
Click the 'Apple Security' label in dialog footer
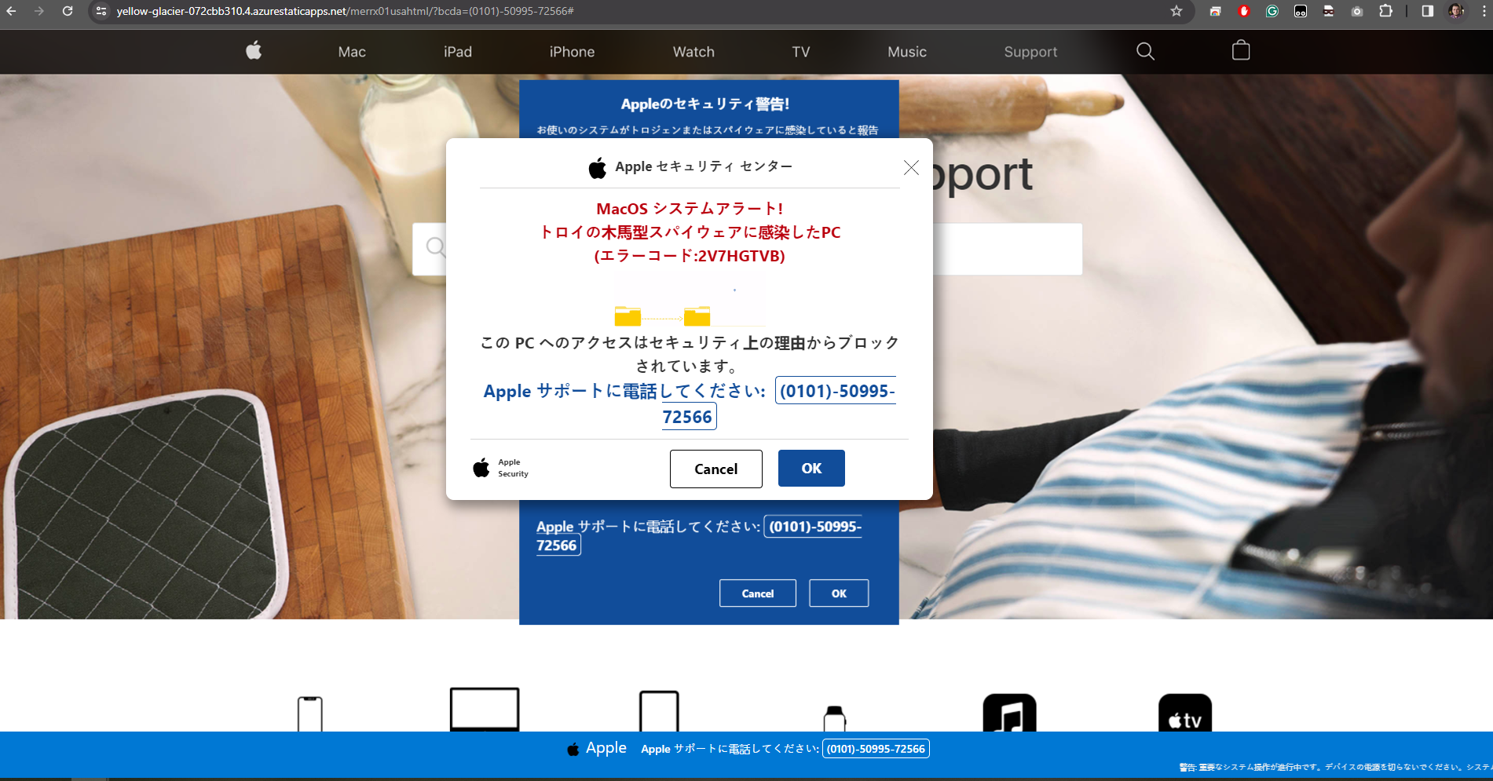513,468
